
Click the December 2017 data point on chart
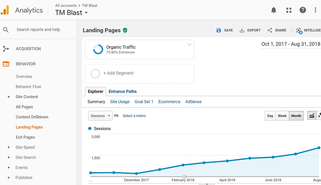pos(136,173)
